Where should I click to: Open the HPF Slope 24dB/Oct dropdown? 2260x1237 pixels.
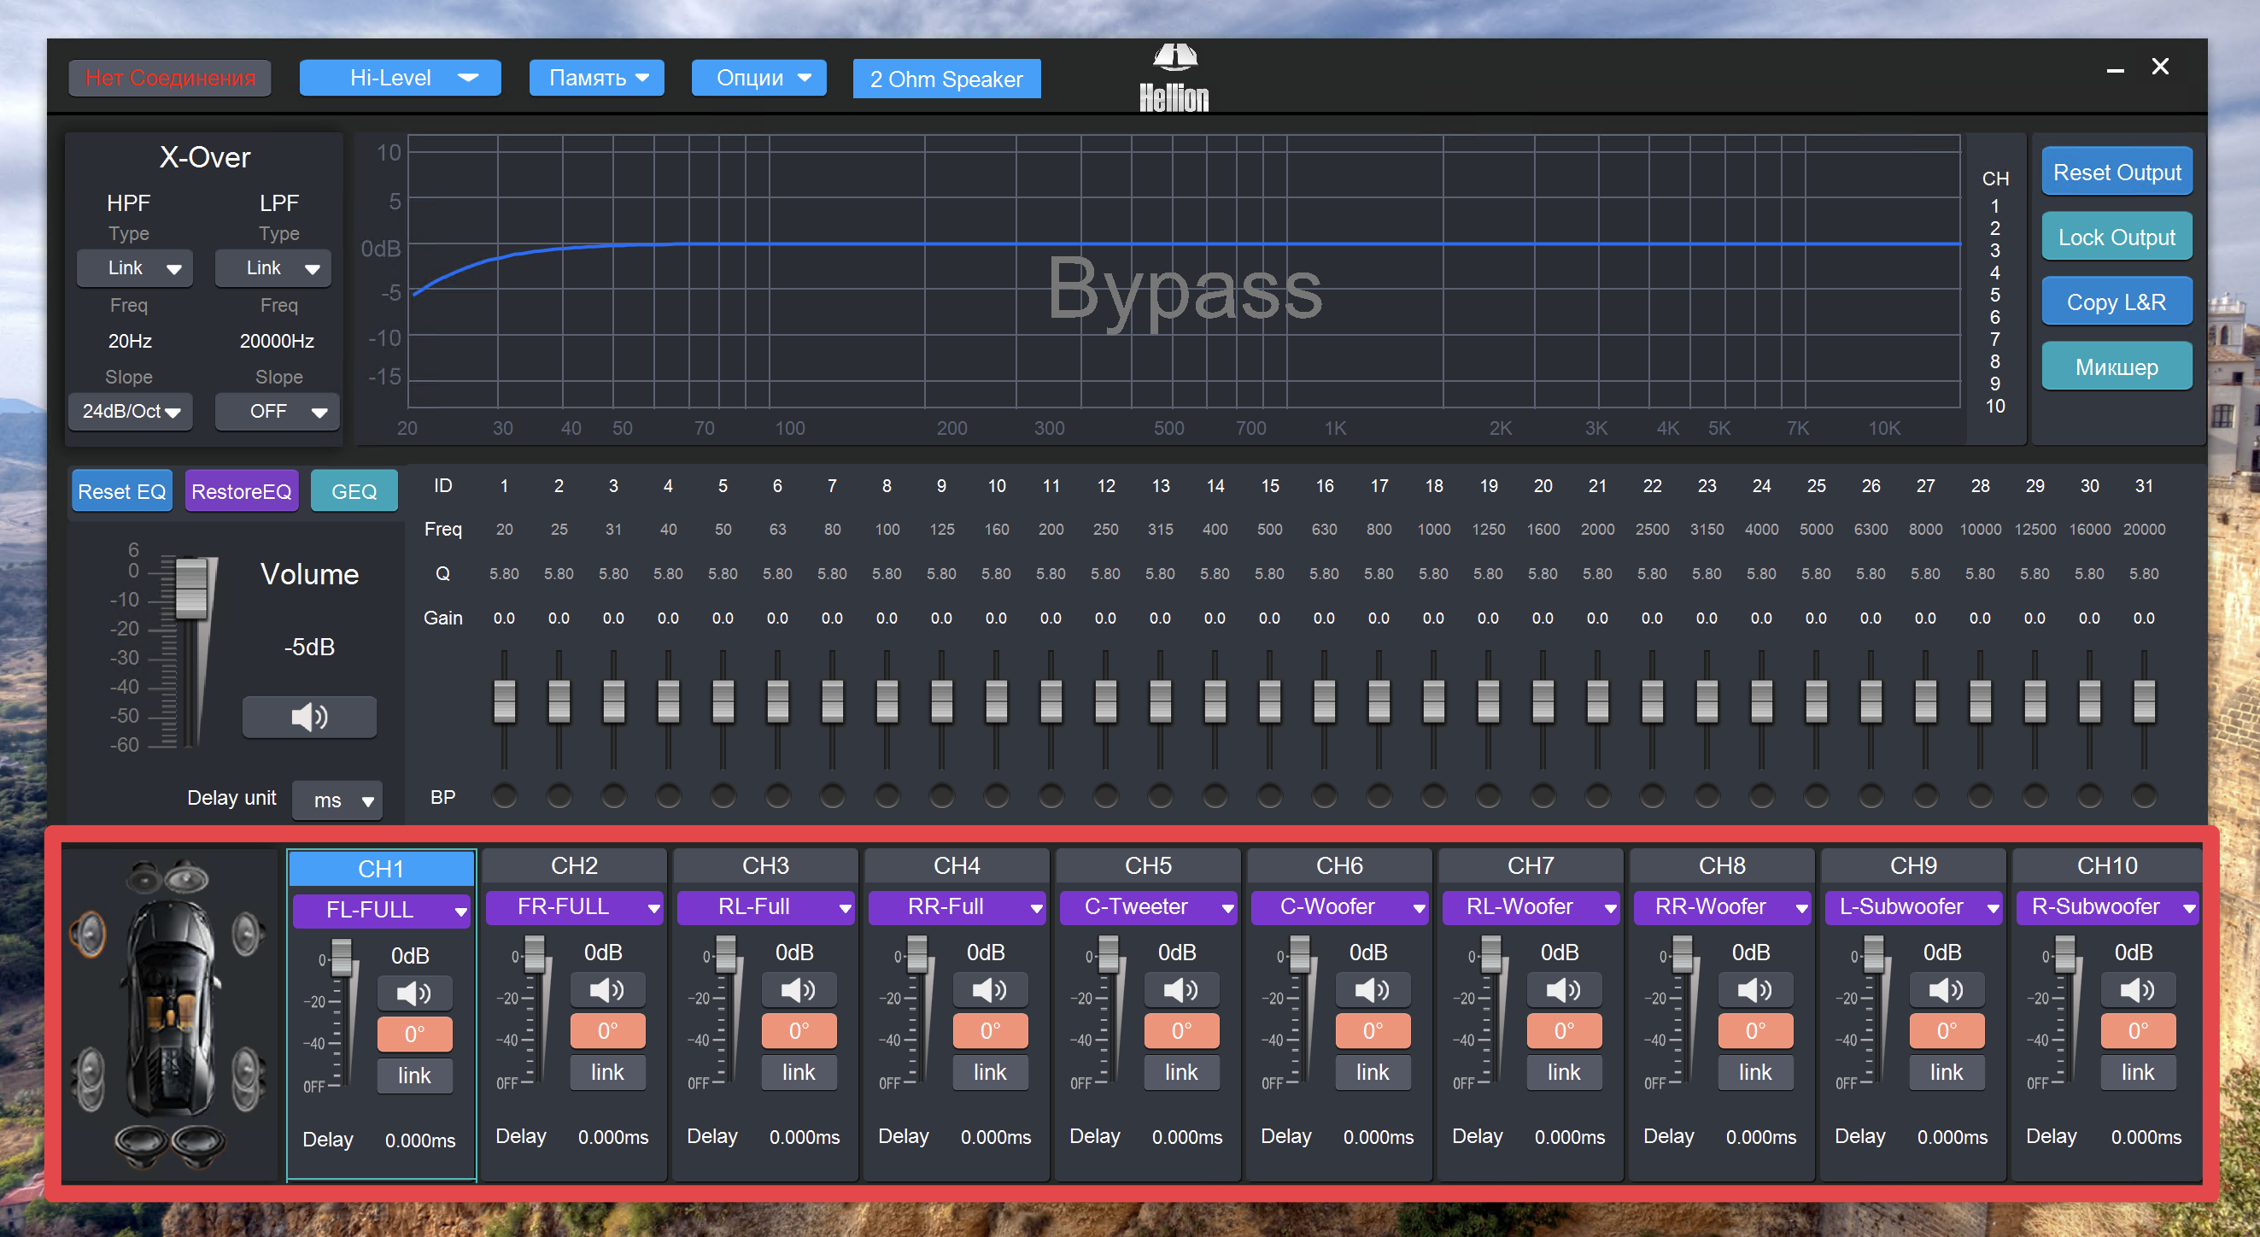[x=131, y=412]
